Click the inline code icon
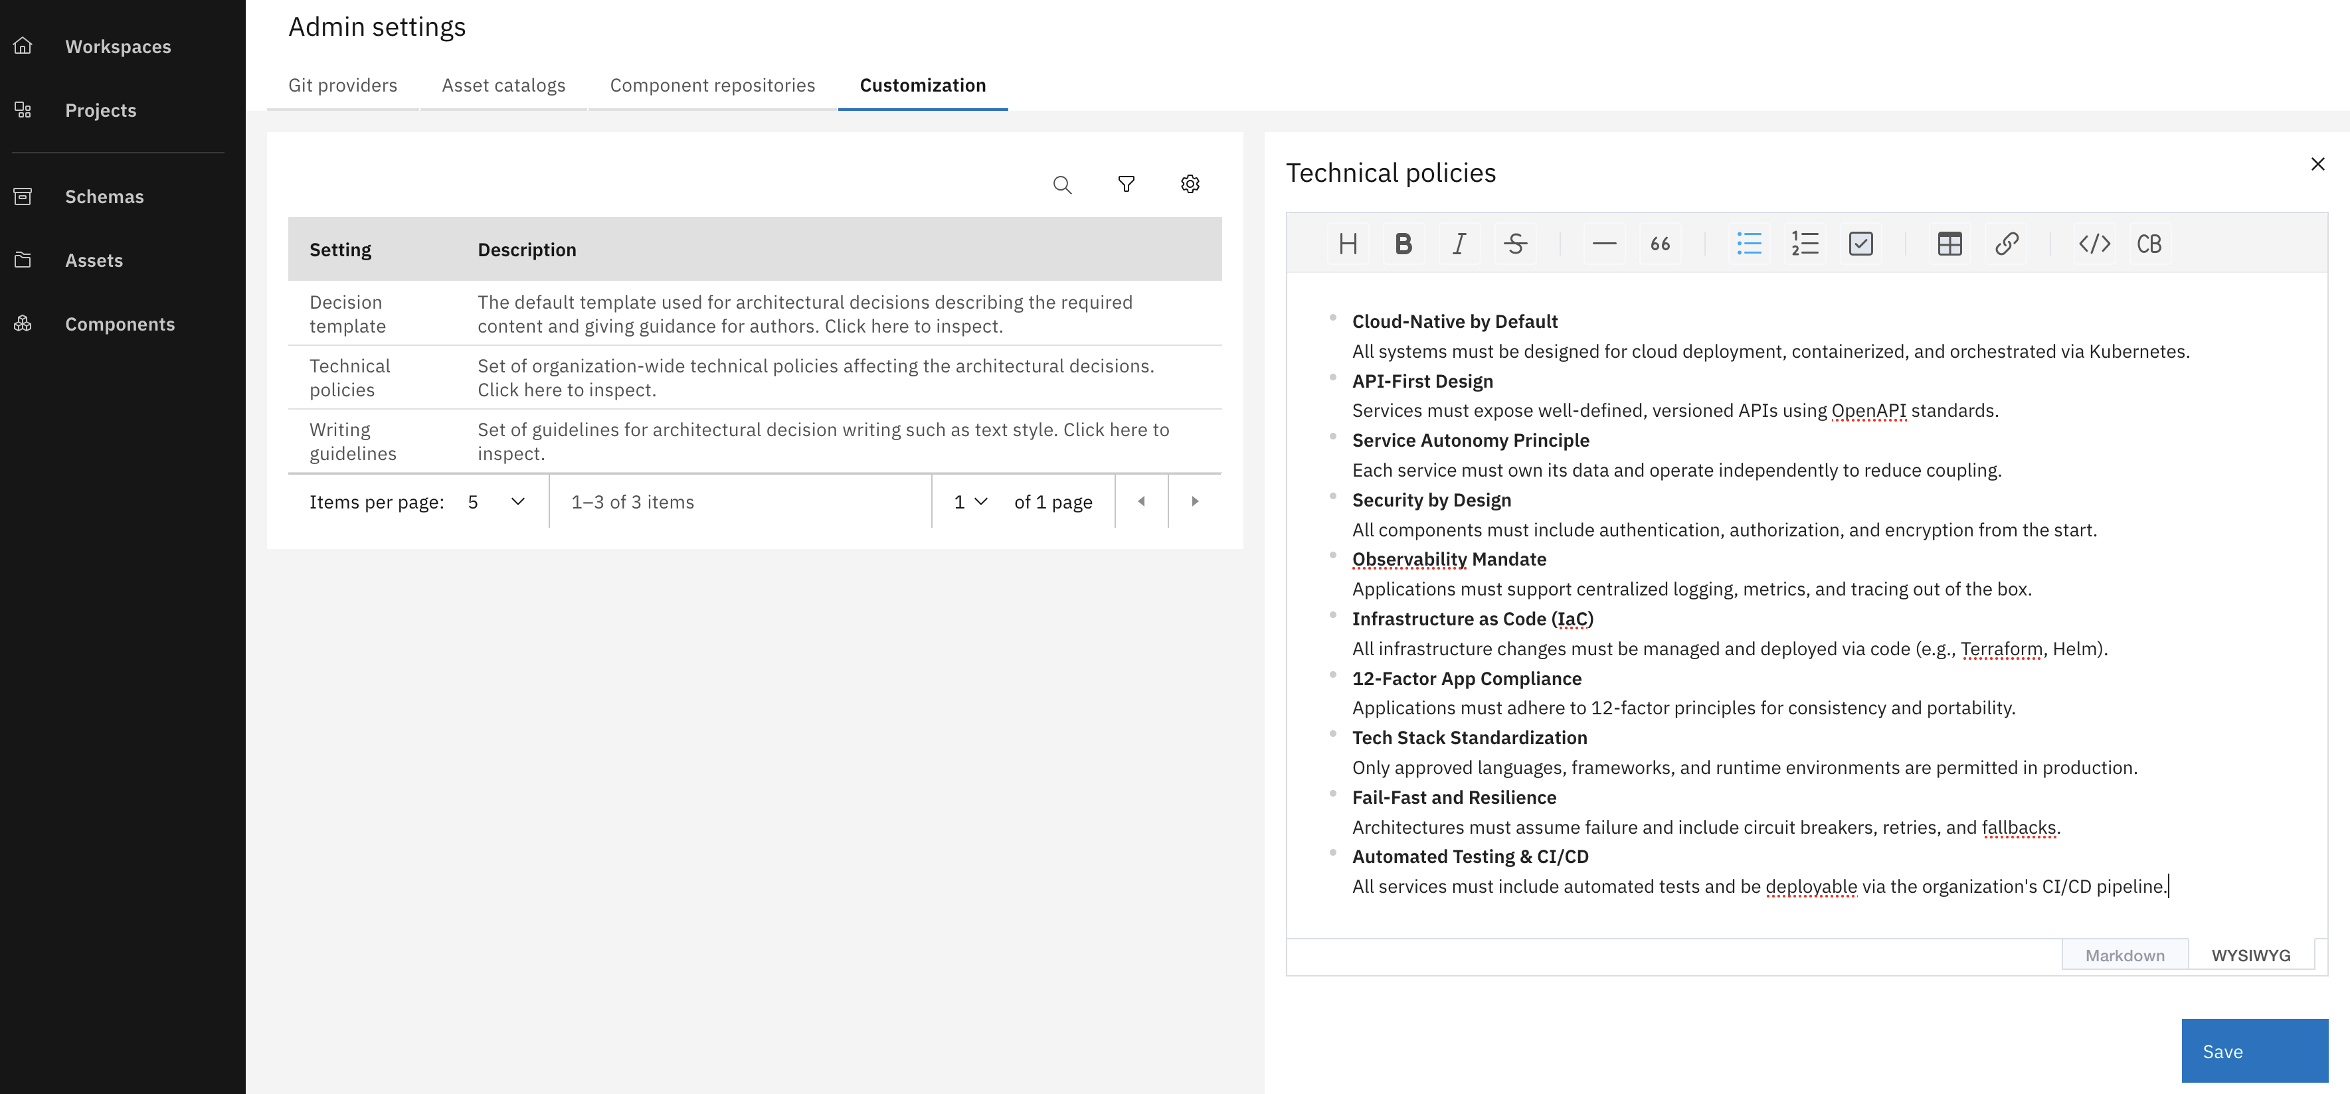The width and height of the screenshot is (2350, 1094). point(2094,244)
